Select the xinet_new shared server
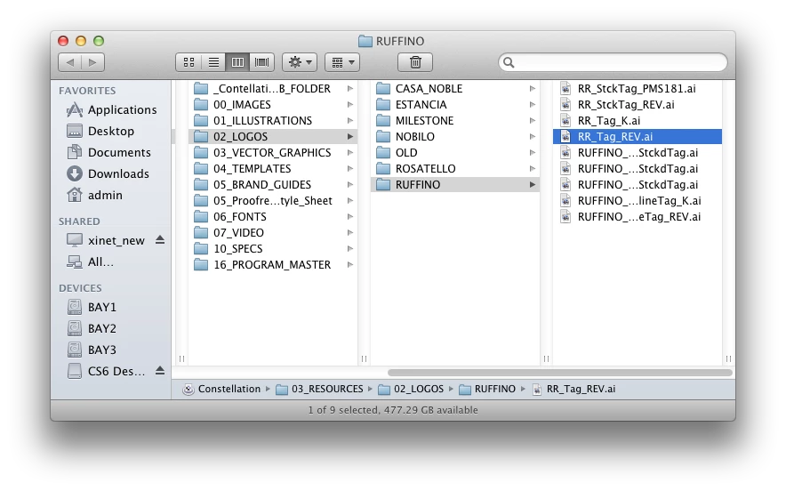 click(106, 240)
